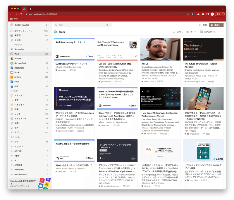Open How React 18 Improves thumbnail
This screenshot has width=234, height=200.
coord(160,98)
